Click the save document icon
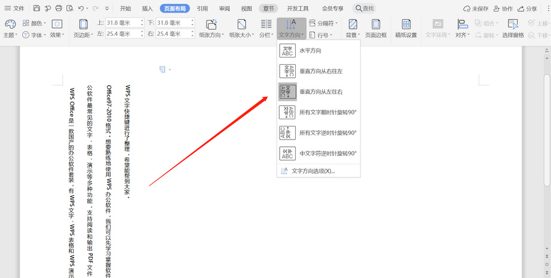Screen dimensions: 551x278 click(37, 8)
